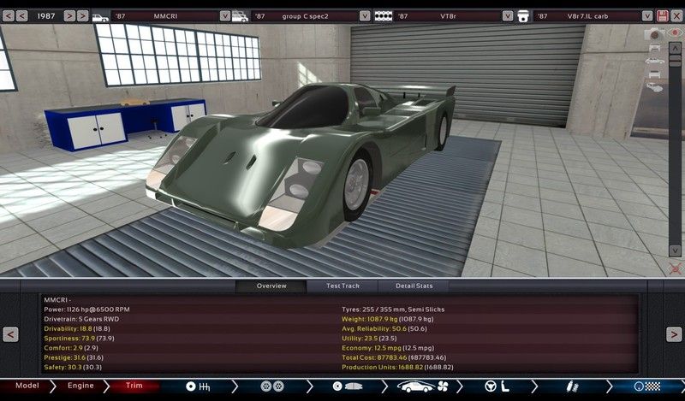Click the Sportiness: 73.9 stat

tap(79, 339)
